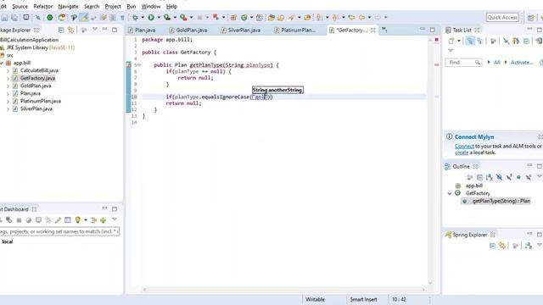Click the Open Perspective icon near Quick Access

pyautogui.click(x=531, y=17)
